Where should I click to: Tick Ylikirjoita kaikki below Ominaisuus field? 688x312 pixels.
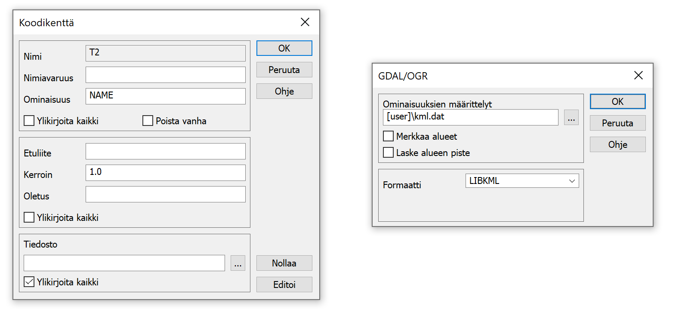coord(29,121)
